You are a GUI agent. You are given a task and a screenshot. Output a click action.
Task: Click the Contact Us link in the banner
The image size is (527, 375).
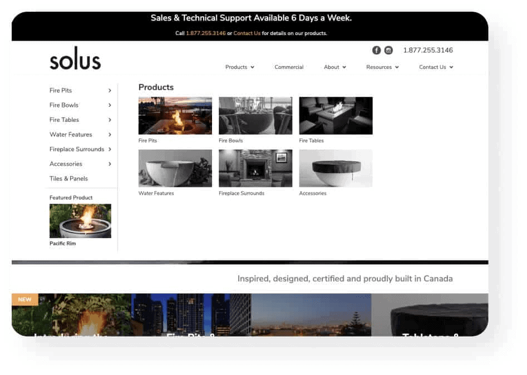[247, 33]
